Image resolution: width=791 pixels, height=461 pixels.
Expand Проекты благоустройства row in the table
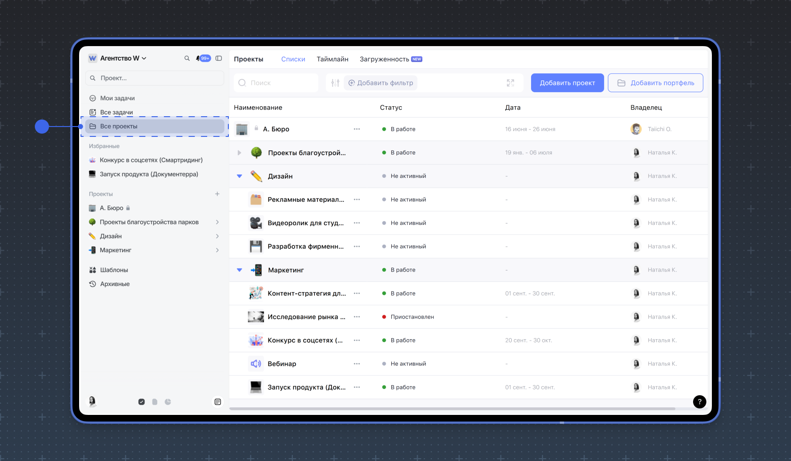point(239,152)
